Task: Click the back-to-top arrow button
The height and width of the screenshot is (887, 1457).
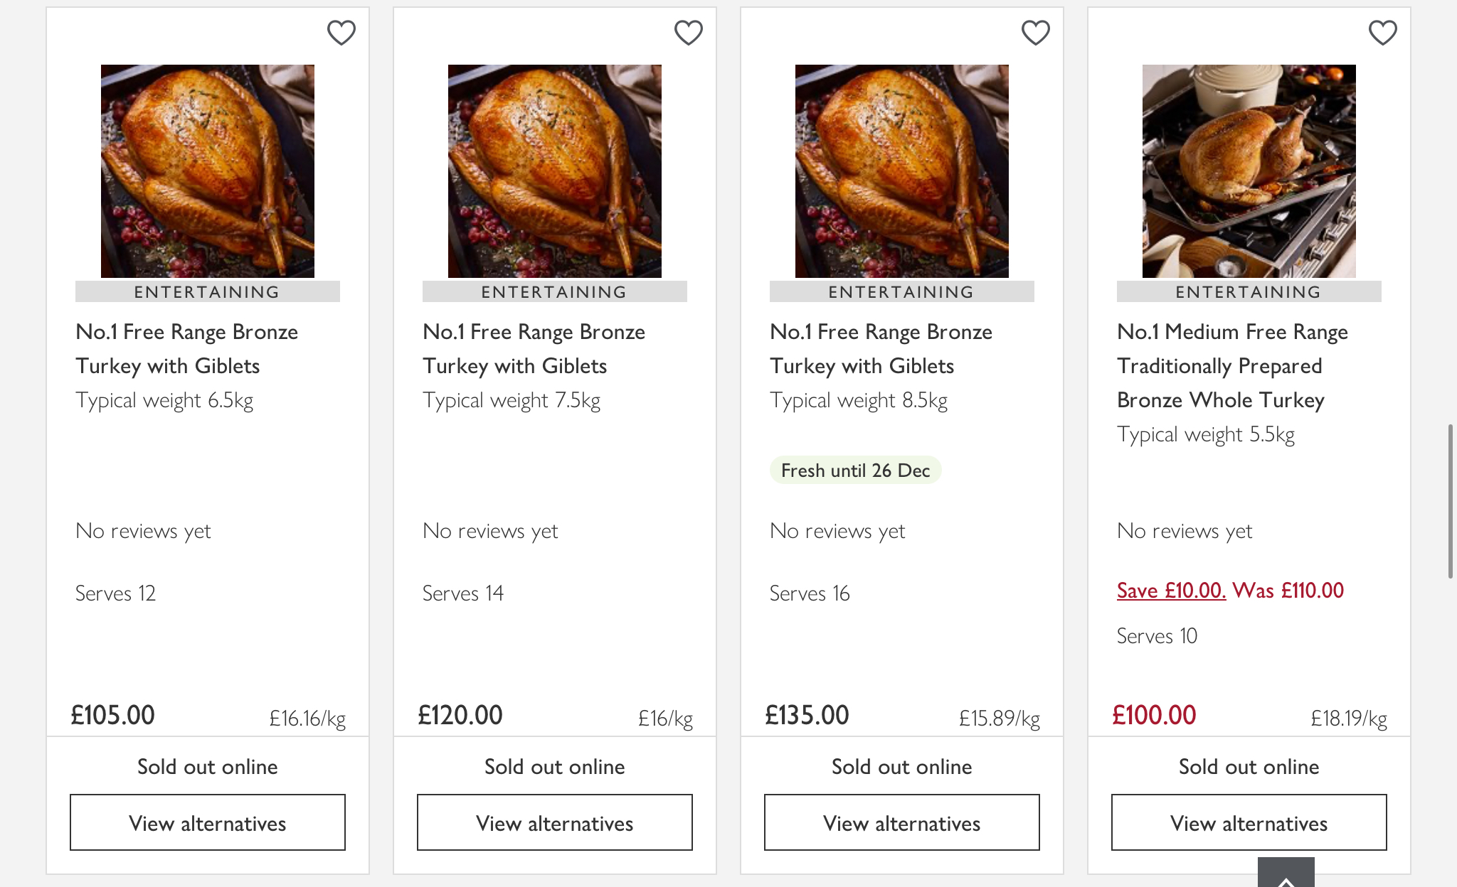Action: [x=1286, y=876]
